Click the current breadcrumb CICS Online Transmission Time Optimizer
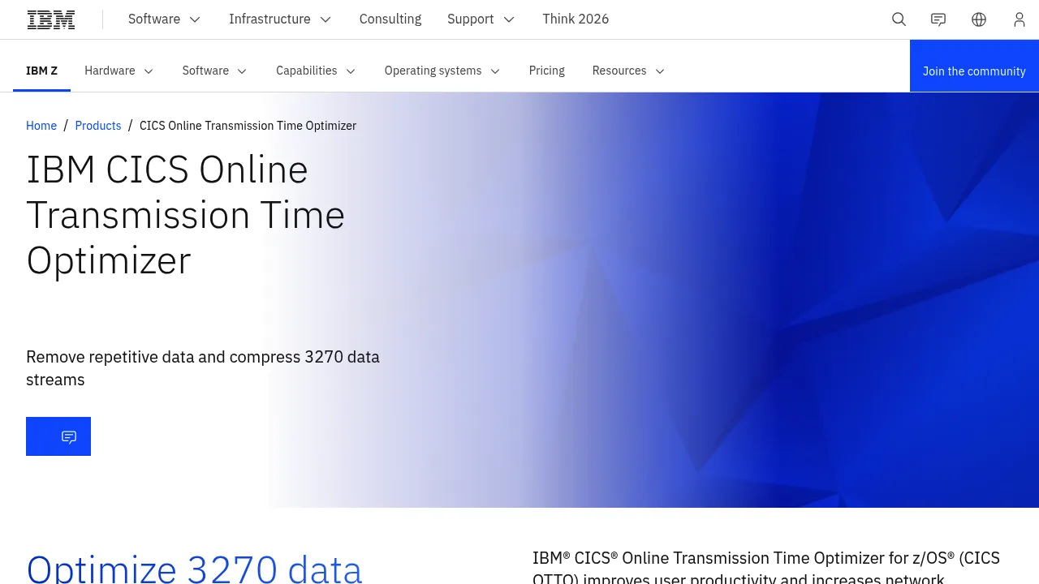The image size is (1039, 584). (x=248, y=126)
